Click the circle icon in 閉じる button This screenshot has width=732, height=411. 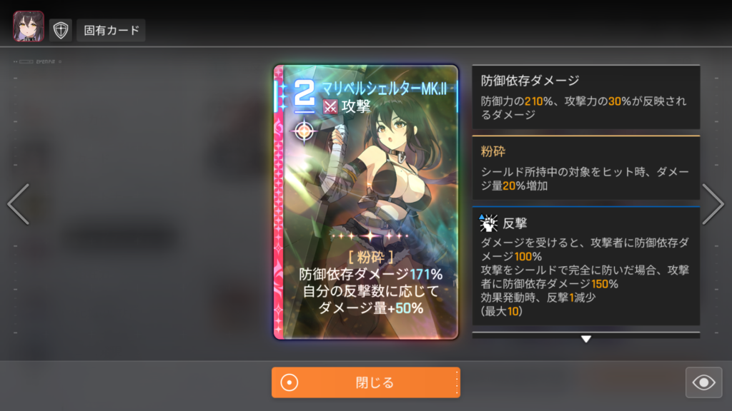click(x=290, y=382)
